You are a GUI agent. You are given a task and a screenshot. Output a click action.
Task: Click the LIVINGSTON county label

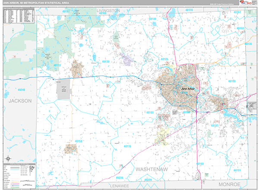coord(108,10)
